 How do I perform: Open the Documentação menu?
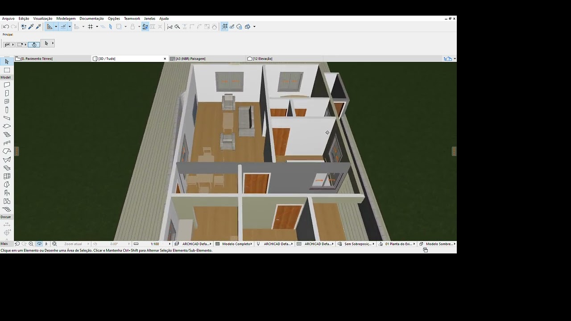tap(91, 19)
